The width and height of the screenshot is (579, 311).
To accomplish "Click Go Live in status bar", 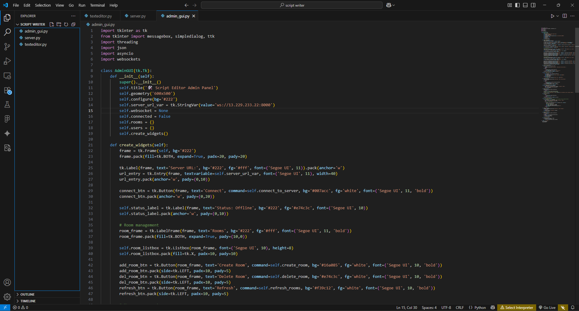I will point(547,308).
